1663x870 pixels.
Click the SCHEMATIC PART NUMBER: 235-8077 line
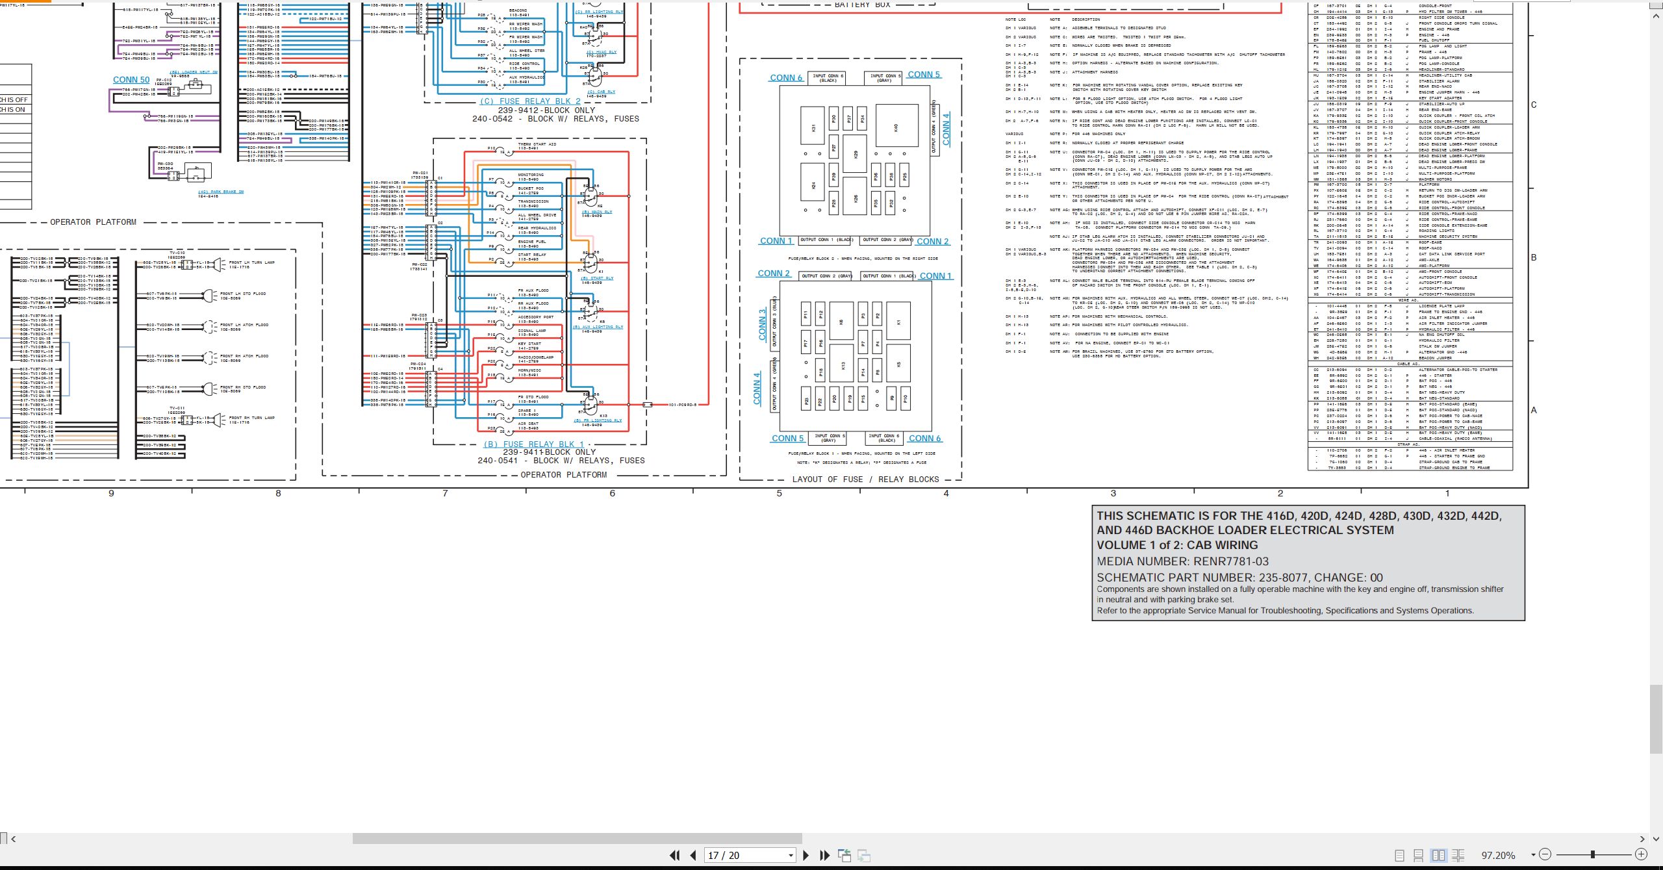pyautogui.click(x=1239, y=578)
